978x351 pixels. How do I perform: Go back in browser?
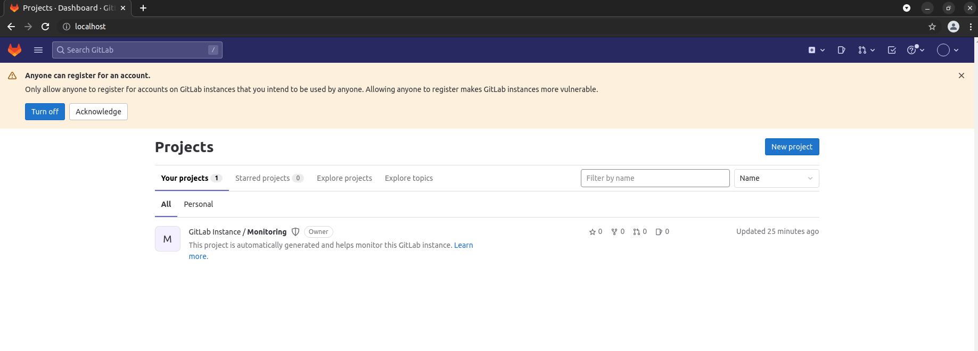pos(11,27)
